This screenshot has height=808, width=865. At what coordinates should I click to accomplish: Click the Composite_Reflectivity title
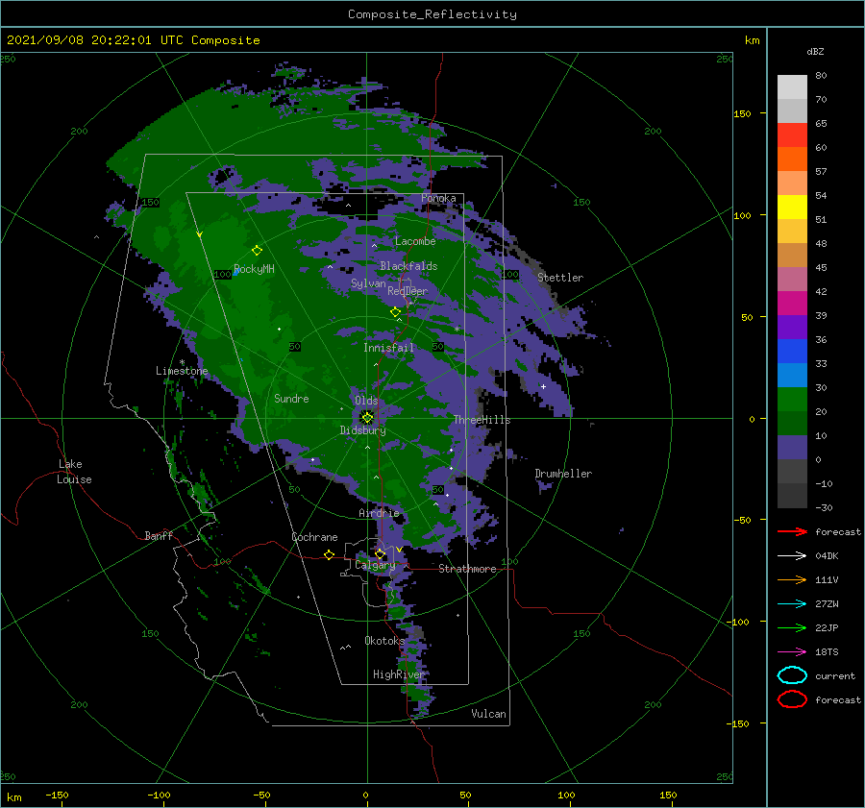pos(432,14)
